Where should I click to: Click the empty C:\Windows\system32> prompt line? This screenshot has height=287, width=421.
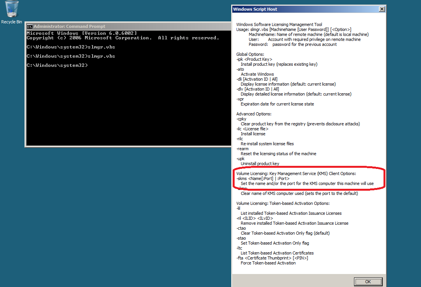click(x=57, y=65)
